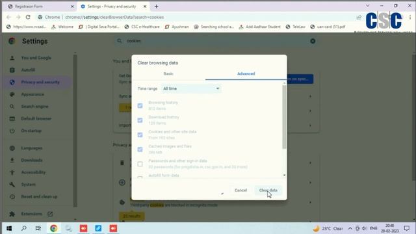
Task: Uncheck the Download history checkbox
Action: point(140,120)
